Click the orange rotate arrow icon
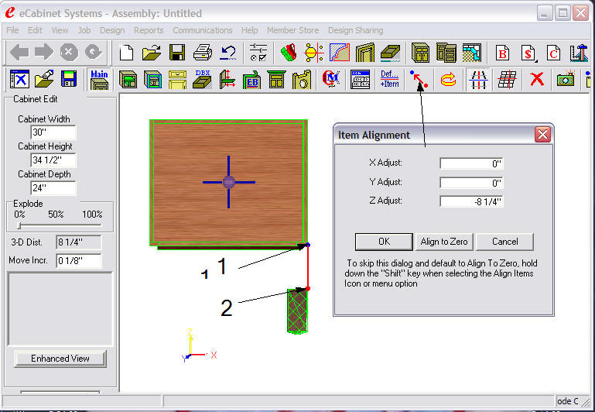Viewport: 595px width, 412px height. click(x=448, y=79)
